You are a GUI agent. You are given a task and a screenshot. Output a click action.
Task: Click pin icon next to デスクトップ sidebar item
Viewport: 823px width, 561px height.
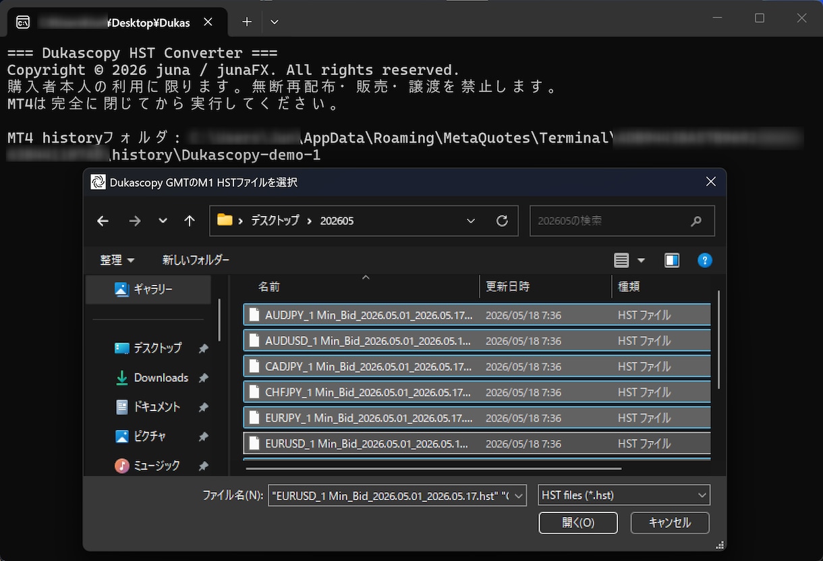coord(203,349)
